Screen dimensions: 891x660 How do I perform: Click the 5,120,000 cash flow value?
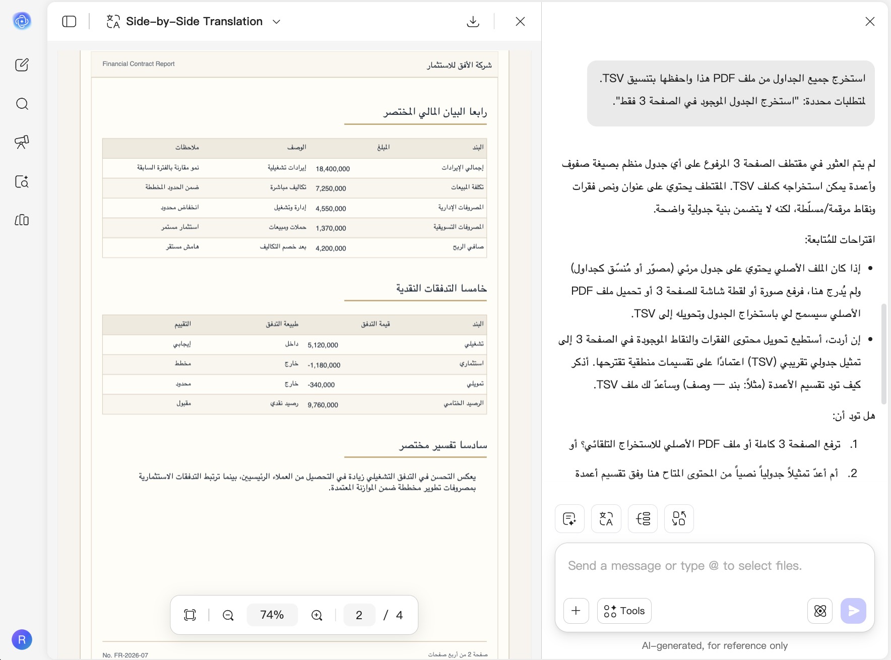(323, 345)
